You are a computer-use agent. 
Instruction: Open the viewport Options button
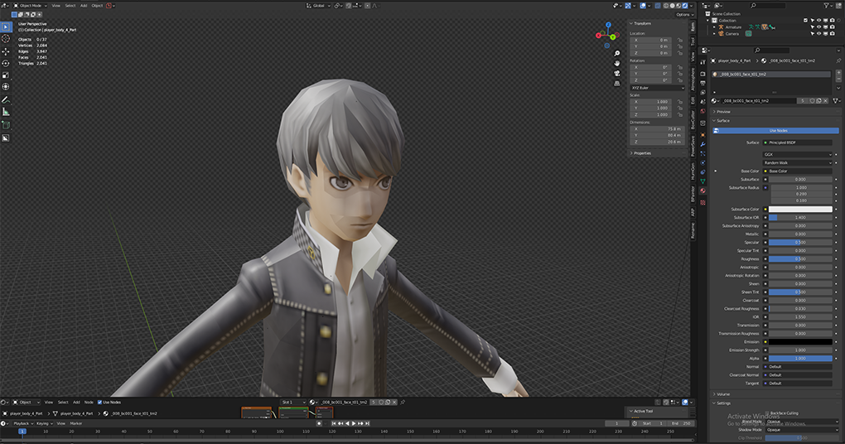[683, 15]
